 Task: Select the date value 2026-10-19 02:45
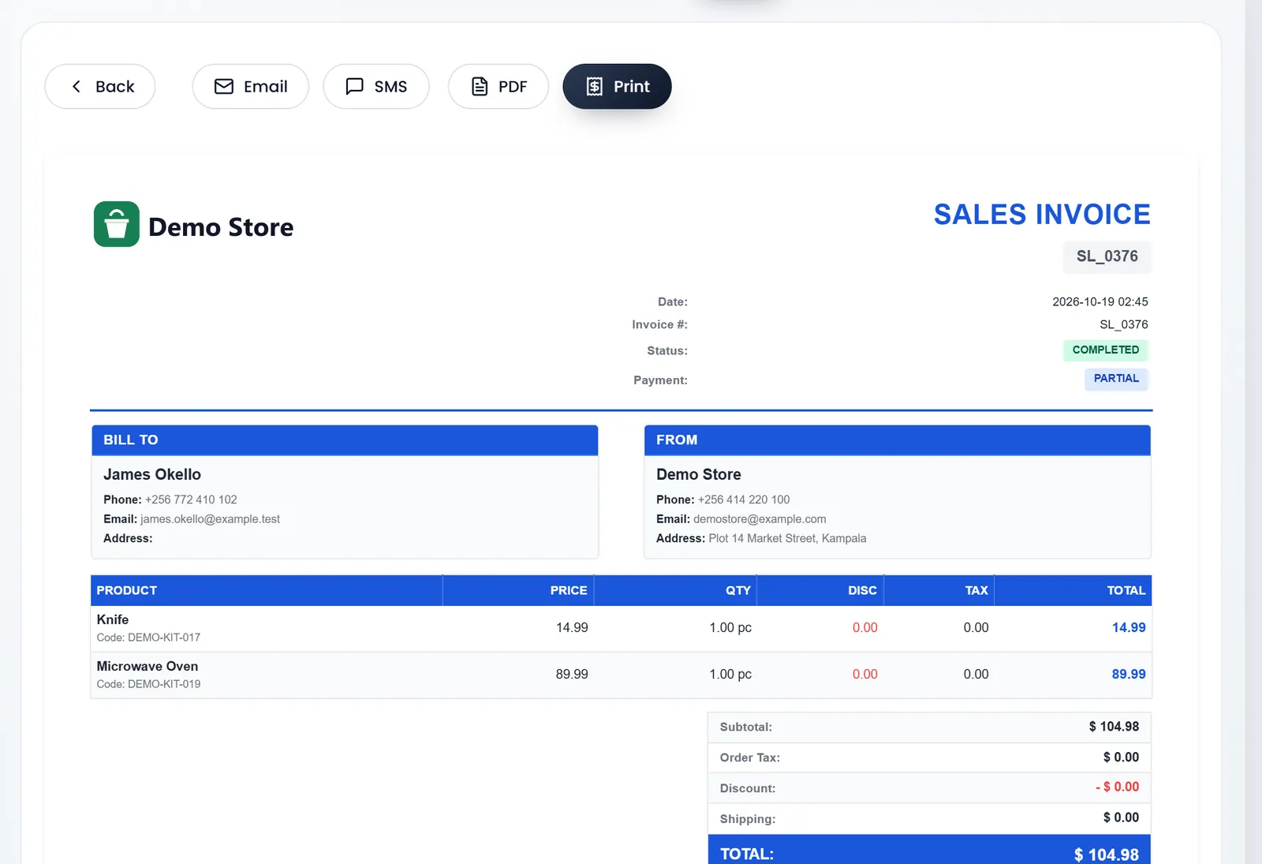(x=1100, y=301)
